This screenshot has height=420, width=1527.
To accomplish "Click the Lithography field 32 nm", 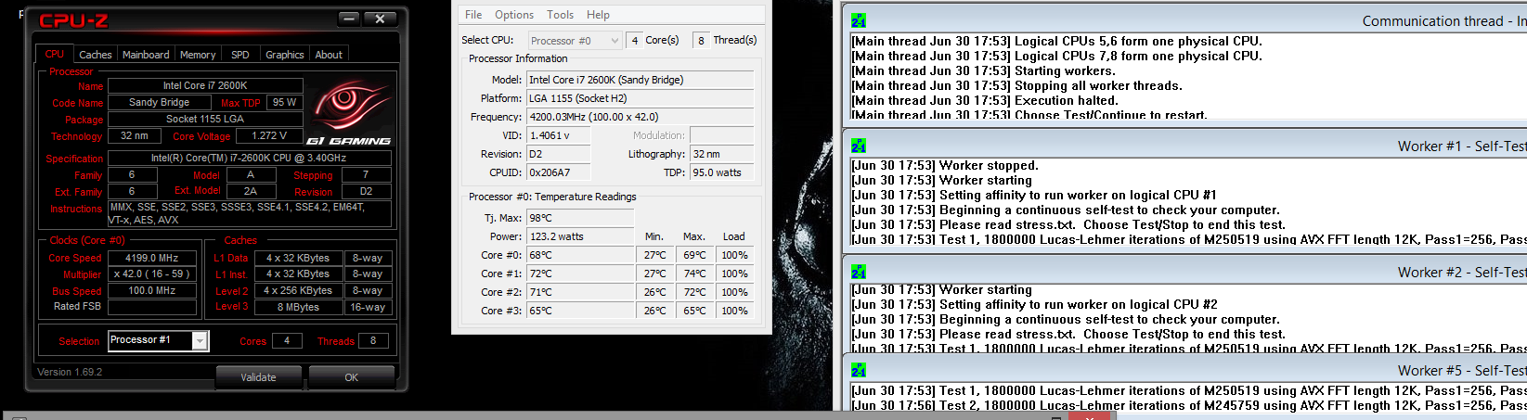I will pyautogui.click(x=722, y=154).
